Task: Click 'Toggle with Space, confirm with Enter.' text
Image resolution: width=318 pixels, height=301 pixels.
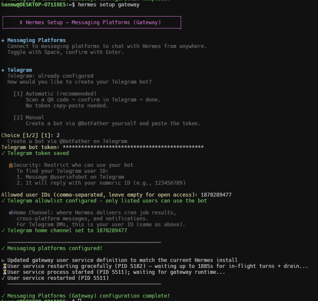Action: tap(65, 52)
